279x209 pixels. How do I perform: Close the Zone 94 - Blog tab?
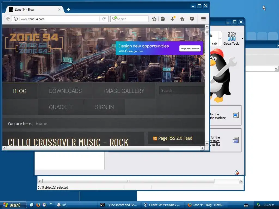59,10
